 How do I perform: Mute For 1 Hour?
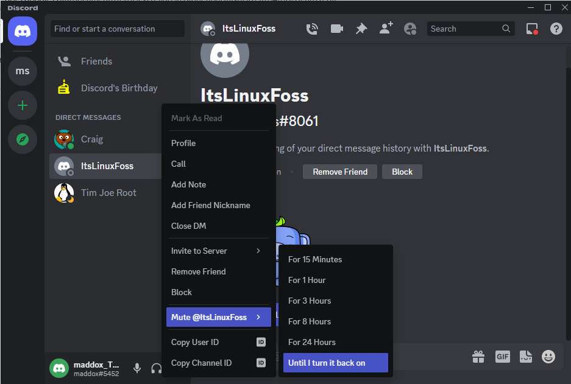[x=335, y=281]
